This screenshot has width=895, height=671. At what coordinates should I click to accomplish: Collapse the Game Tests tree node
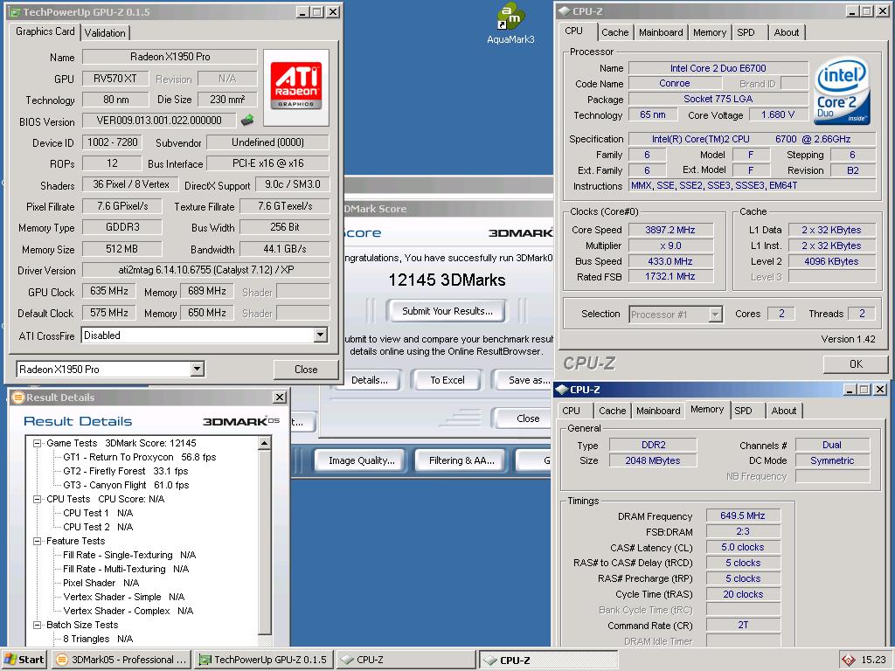(37, 443)
